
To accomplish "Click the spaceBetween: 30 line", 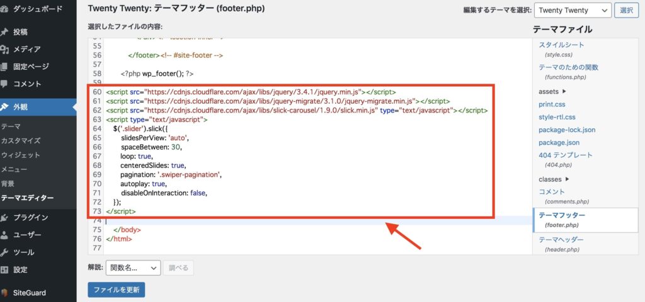I will [x=151, y=147].
